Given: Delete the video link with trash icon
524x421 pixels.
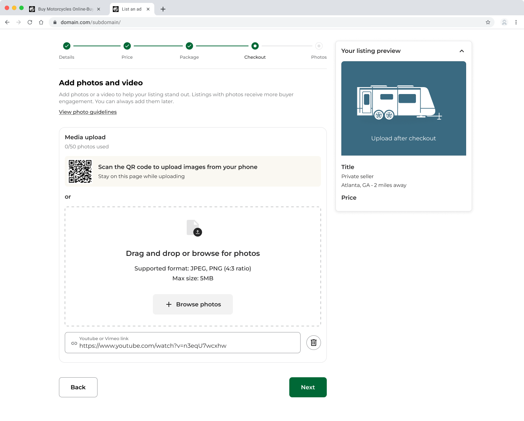Looking at the screenshot, I should tap(313, 343).
